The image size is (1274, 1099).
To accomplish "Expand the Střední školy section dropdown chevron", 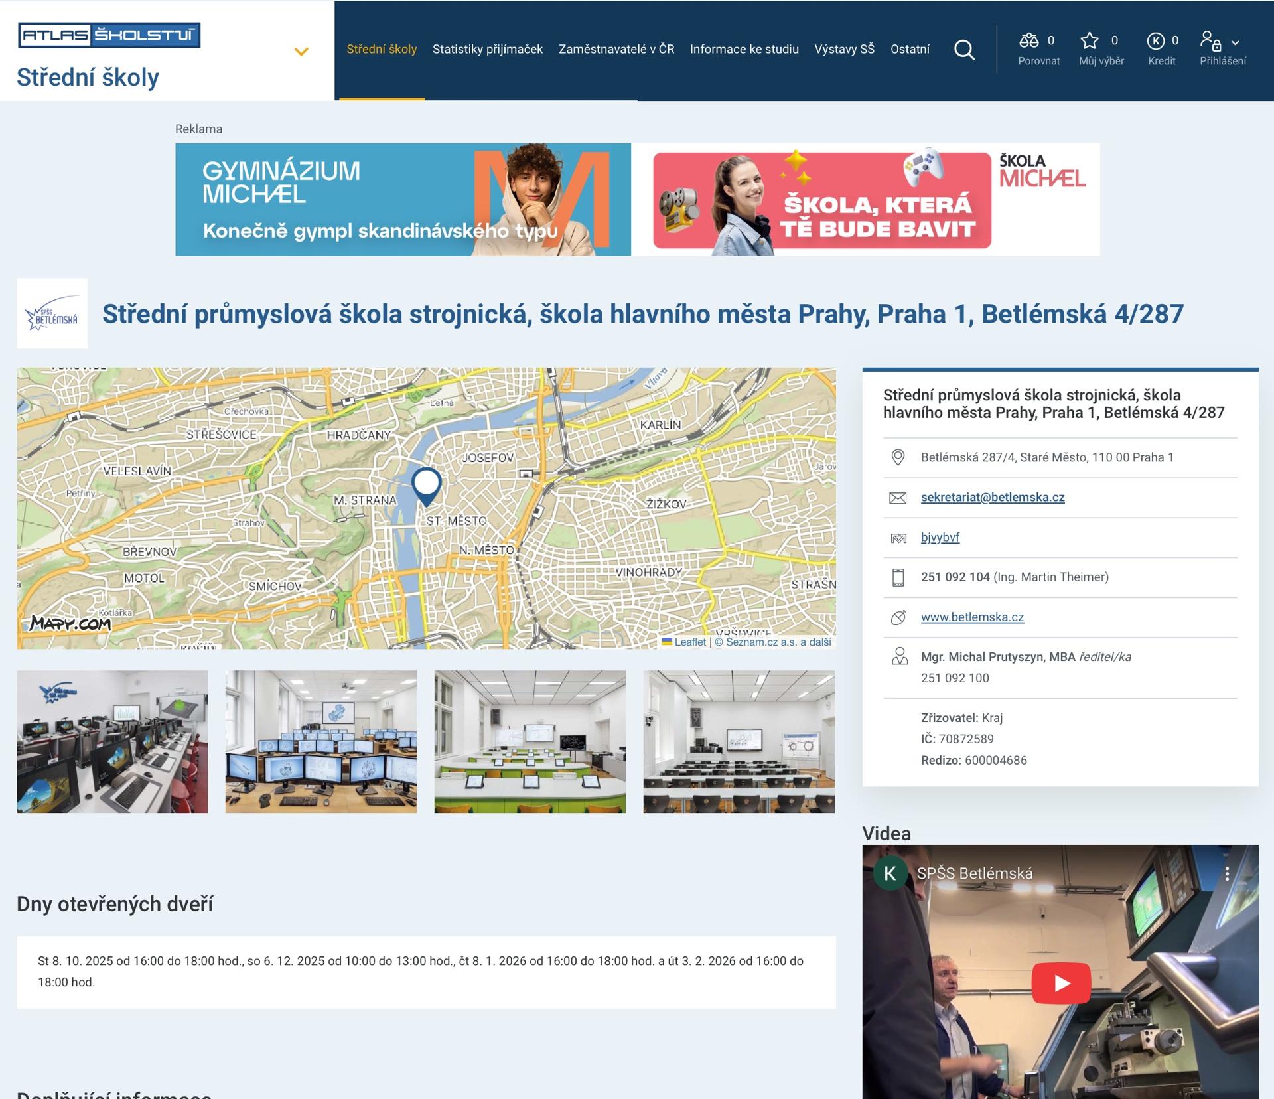I will pos(301,52).
